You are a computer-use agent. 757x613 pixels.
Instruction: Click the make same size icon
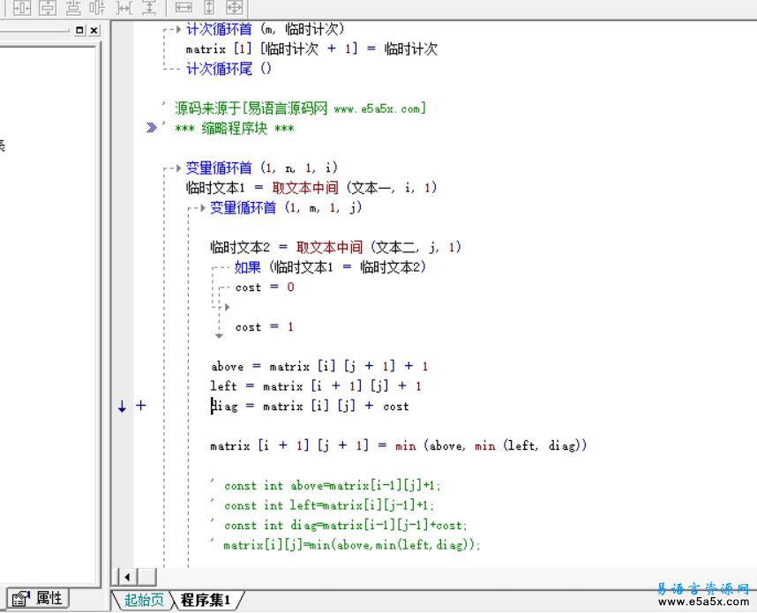pyautogui.click(x=235, y=7)
